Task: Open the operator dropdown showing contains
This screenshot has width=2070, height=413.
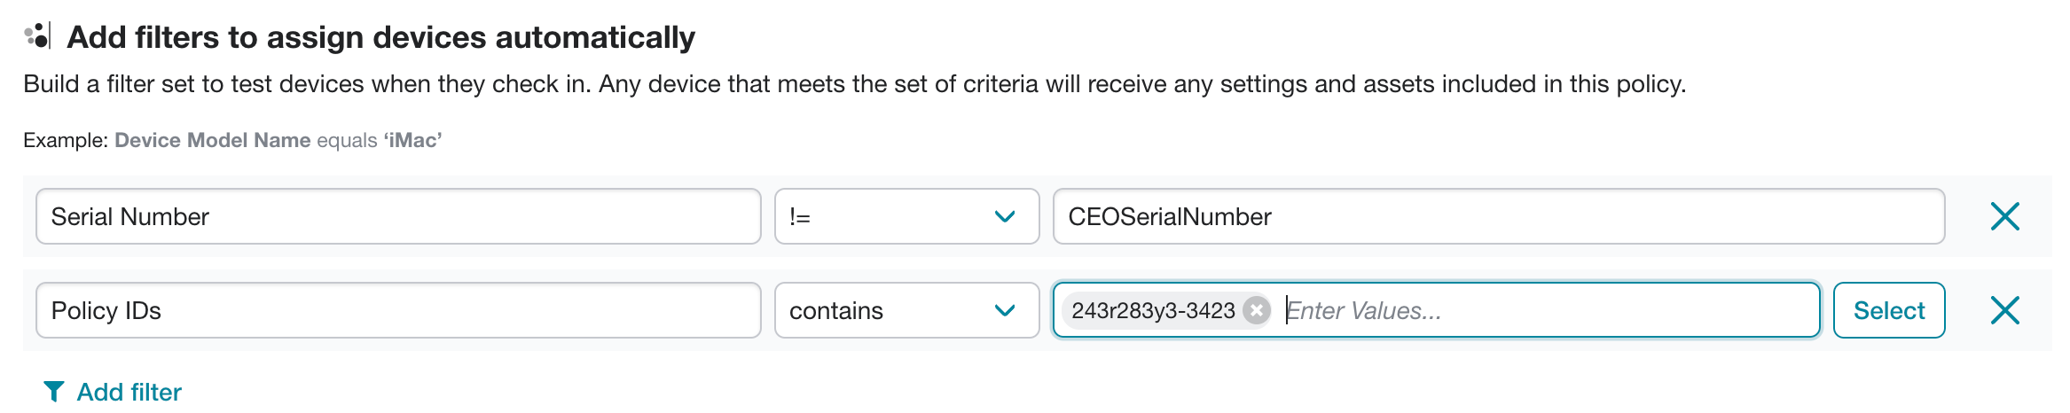Action: (x=887, y=310)
